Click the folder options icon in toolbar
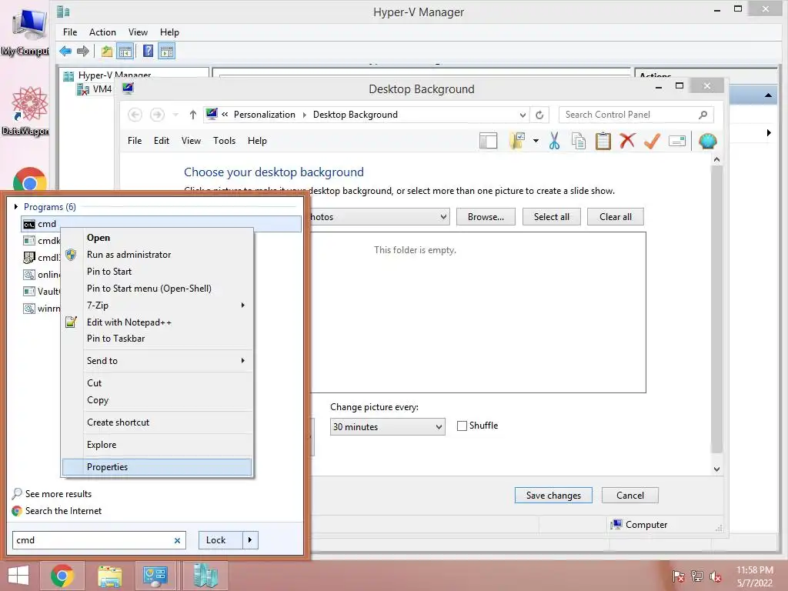 (518, 142)
